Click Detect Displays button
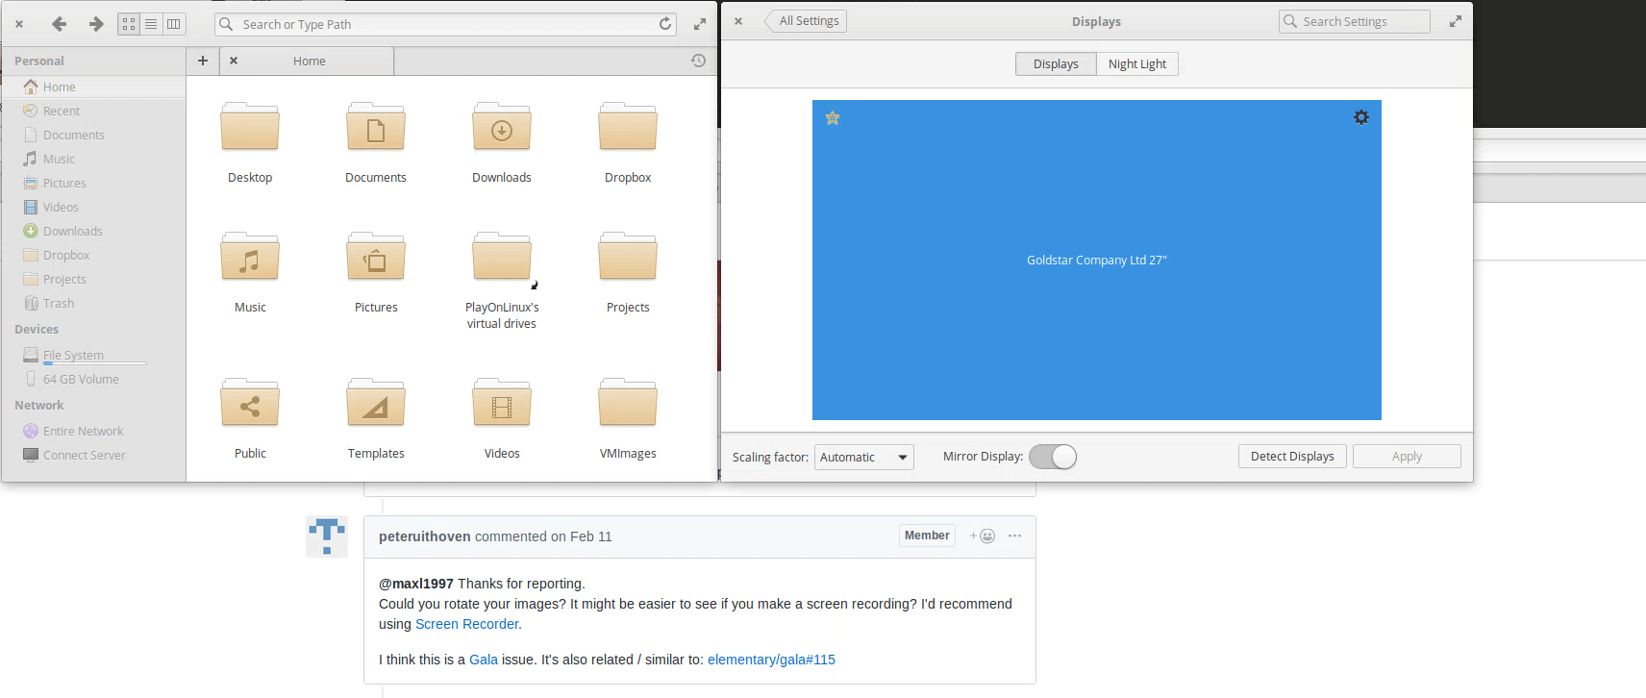 (1292, 457)
